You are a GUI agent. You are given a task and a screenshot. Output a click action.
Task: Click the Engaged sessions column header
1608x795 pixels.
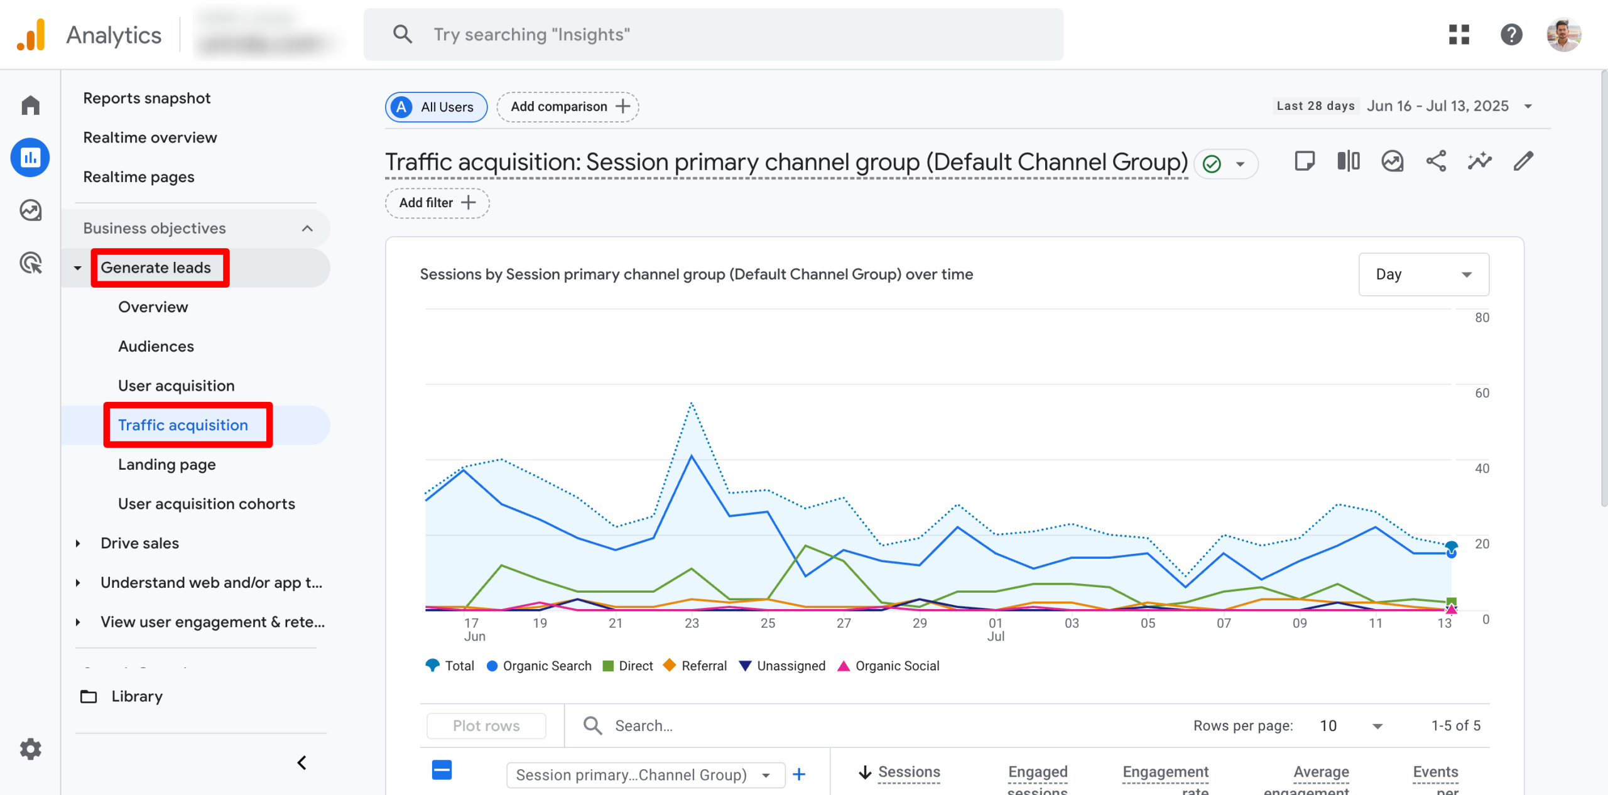1038,779
